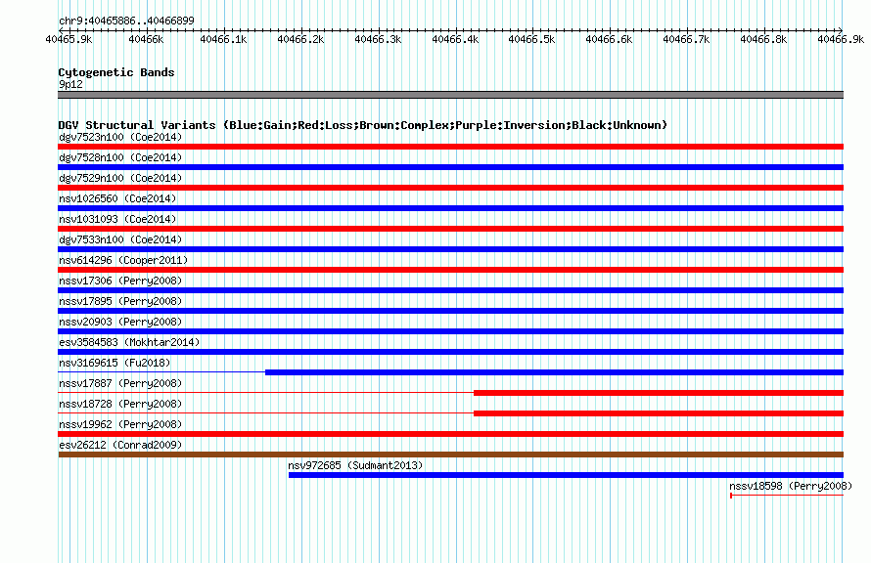The height and width of the screenshot is (563, 871).
Task: Click the dgv7523n100 (Coe2014) label
Action: (120, 137)
